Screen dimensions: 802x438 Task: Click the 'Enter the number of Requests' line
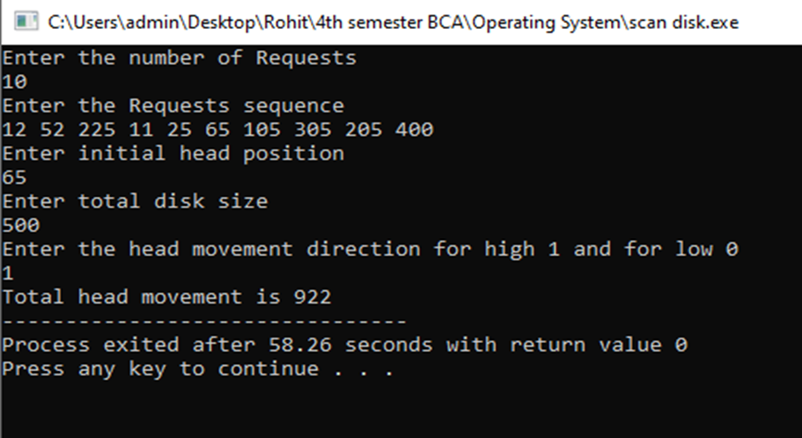point(180,58)
